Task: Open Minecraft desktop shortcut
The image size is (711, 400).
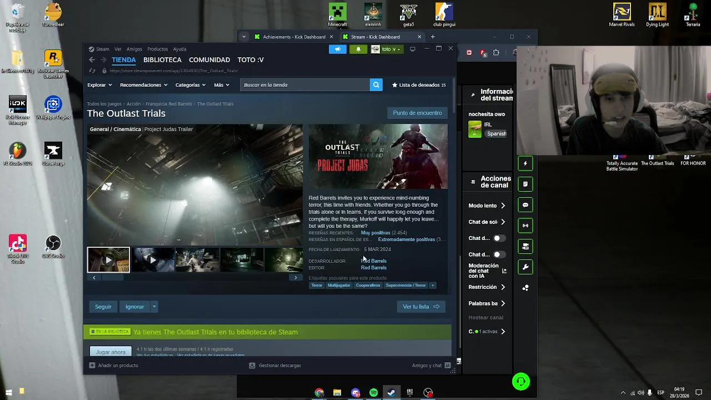Action: pos(337,15)
